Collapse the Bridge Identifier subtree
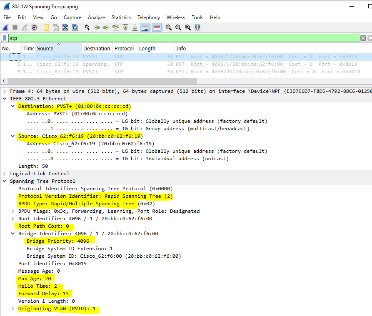The image size is (372, 316). (13, 234)
